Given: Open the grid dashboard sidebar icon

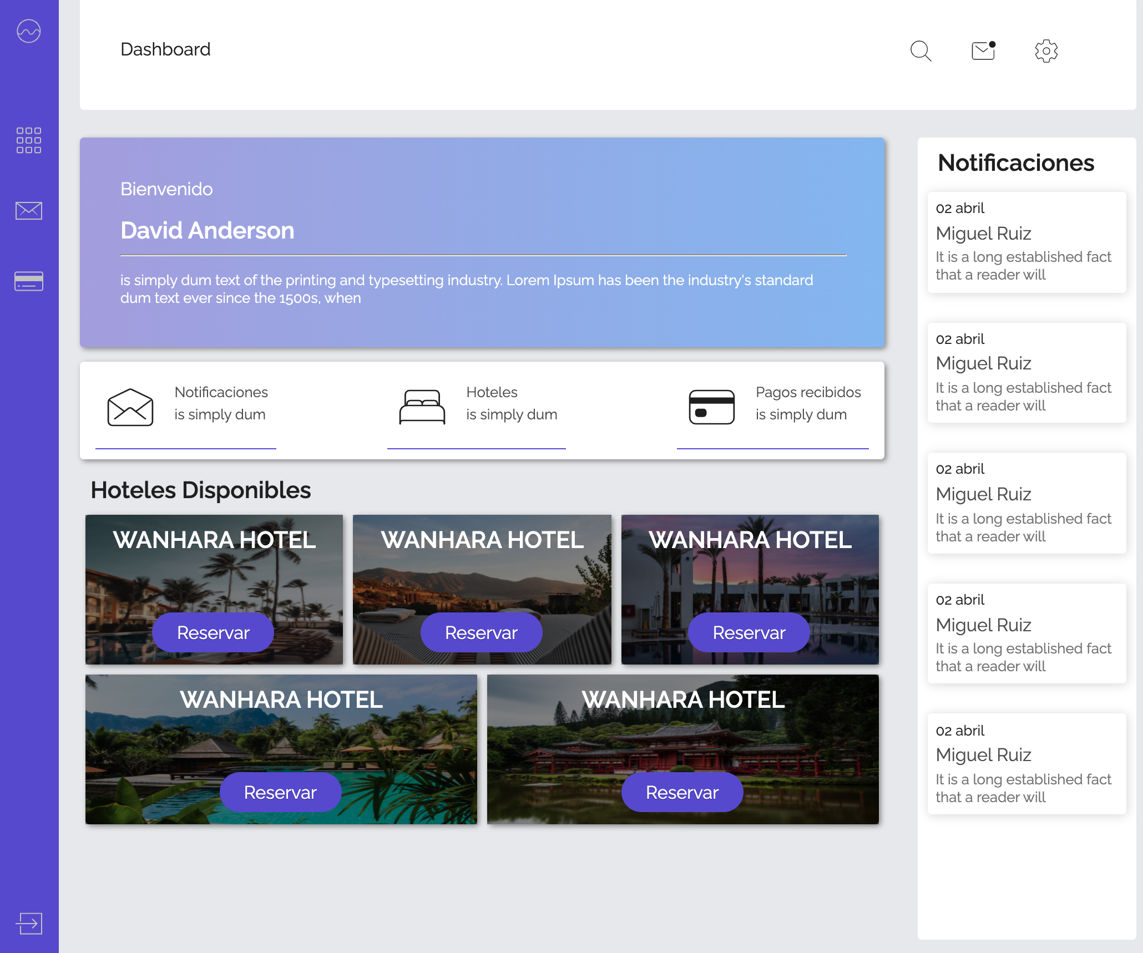Looking at the screenshot, I should (x=29, y=140).
